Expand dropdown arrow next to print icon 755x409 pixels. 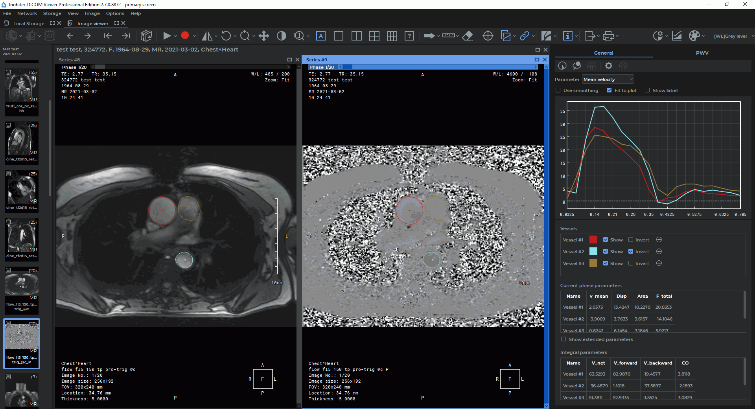click(x=617, y=36)
